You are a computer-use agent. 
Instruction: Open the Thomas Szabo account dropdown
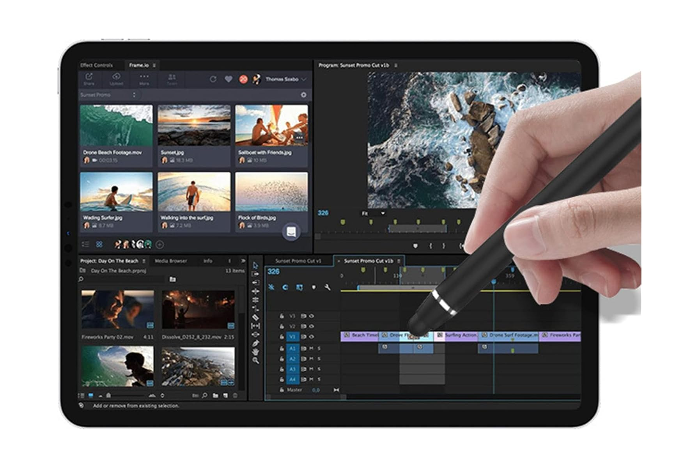point(285,79)
